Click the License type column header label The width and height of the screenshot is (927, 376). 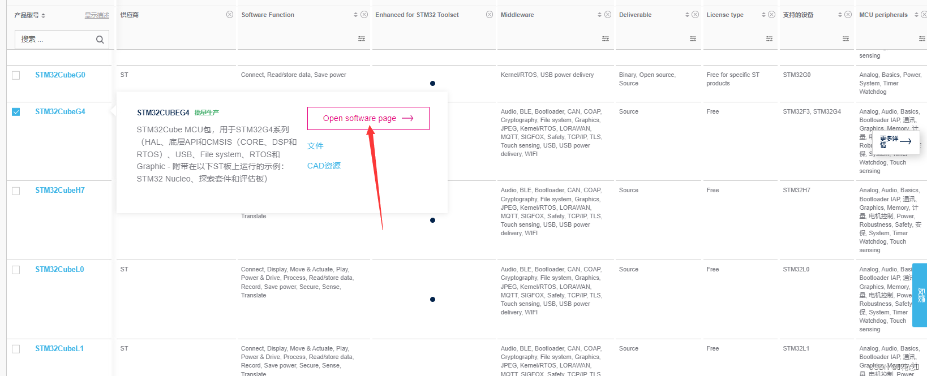click(x=725, y=15)
